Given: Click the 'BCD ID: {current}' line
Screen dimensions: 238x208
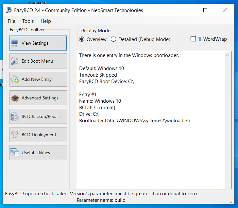Looking at the screenshot, I should point(97,108).
